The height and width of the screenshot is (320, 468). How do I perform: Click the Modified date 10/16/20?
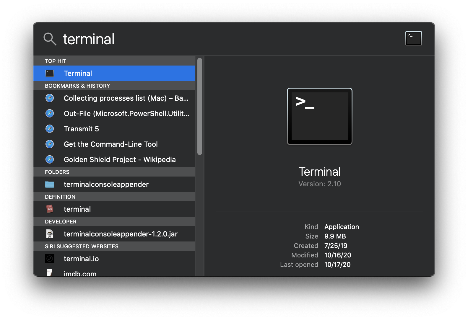pyautogui.click(x=338, y=255)
